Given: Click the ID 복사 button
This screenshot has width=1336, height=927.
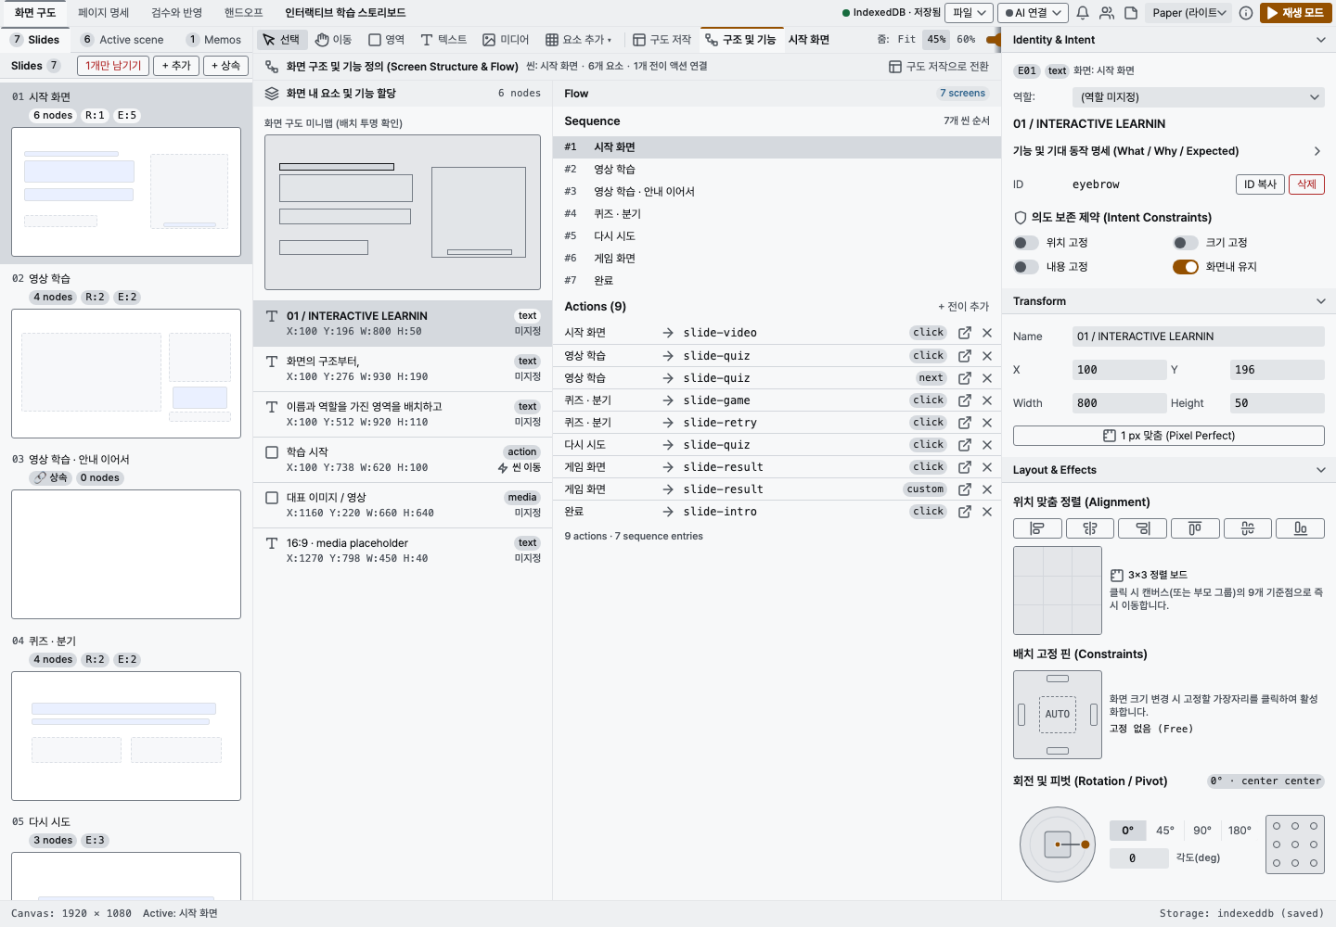Looking at the screenshot, I should 1260,184.
